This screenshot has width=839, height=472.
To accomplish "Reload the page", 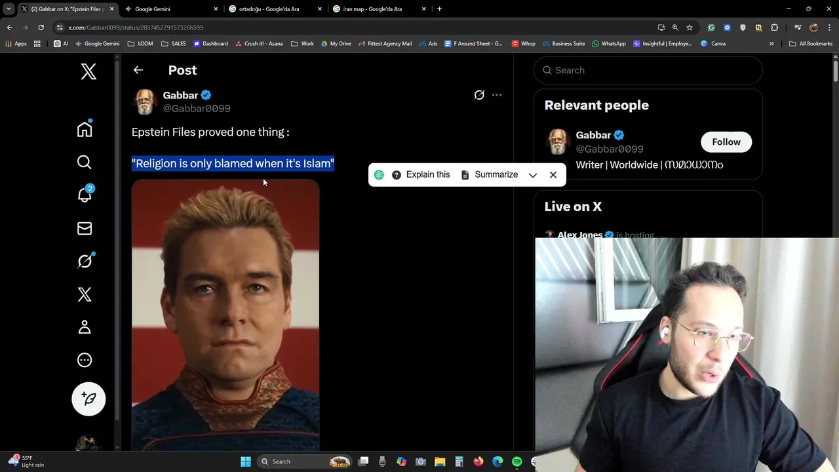I will pos(41,28).
